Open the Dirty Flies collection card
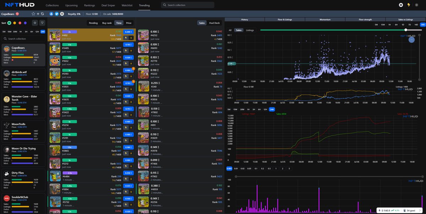This screenshot has height=214, width=426. (x=24, y=179)
